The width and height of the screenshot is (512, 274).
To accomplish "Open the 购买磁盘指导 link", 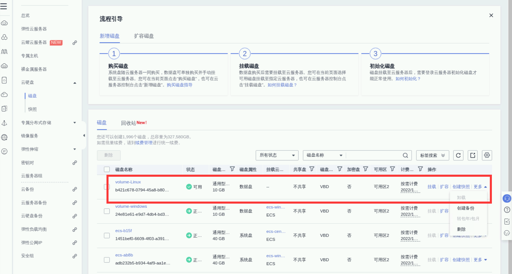I will (x=179, y=85).
